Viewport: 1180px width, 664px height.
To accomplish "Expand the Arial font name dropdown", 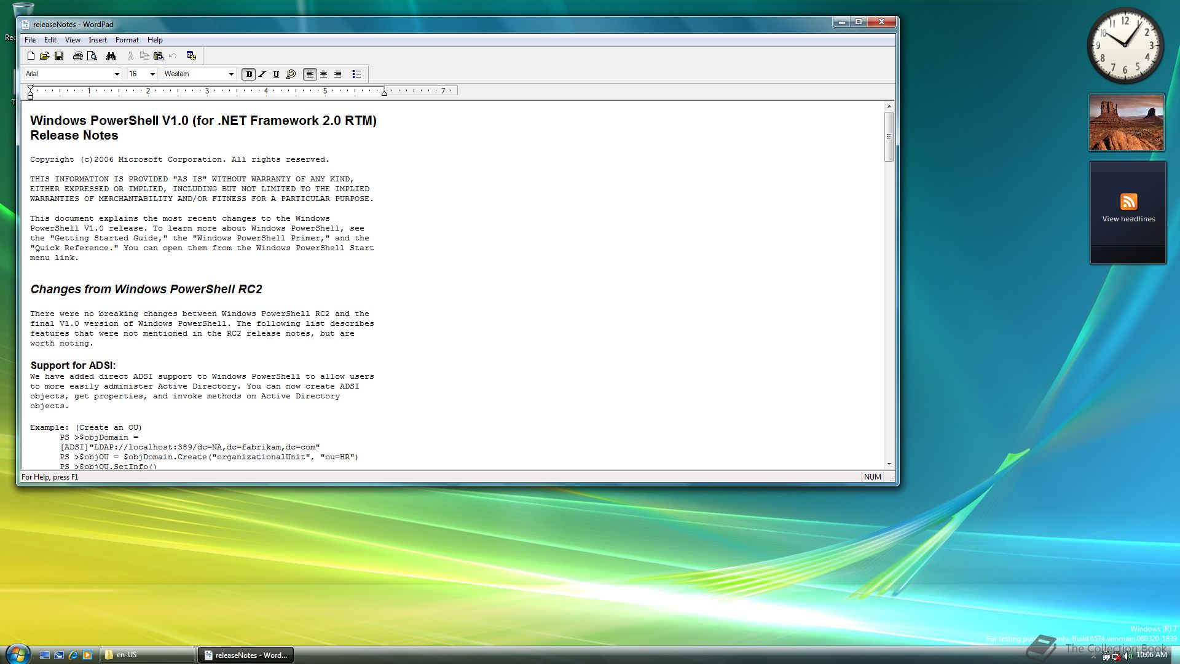I will pyautogui.click(x=117, y=74).
